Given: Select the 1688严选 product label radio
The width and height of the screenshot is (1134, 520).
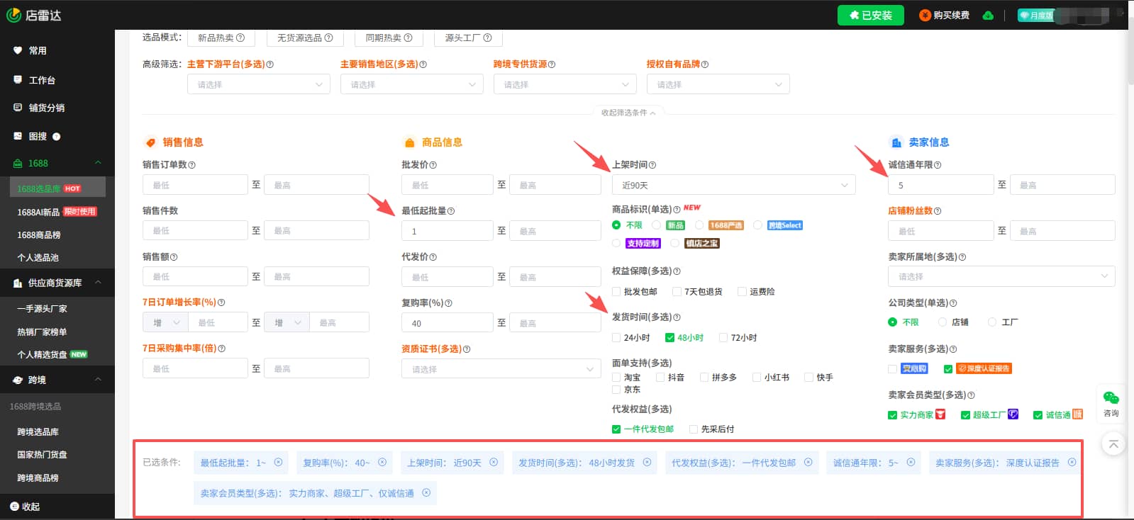Looking at the screenshot, I should tap(699, 225).
